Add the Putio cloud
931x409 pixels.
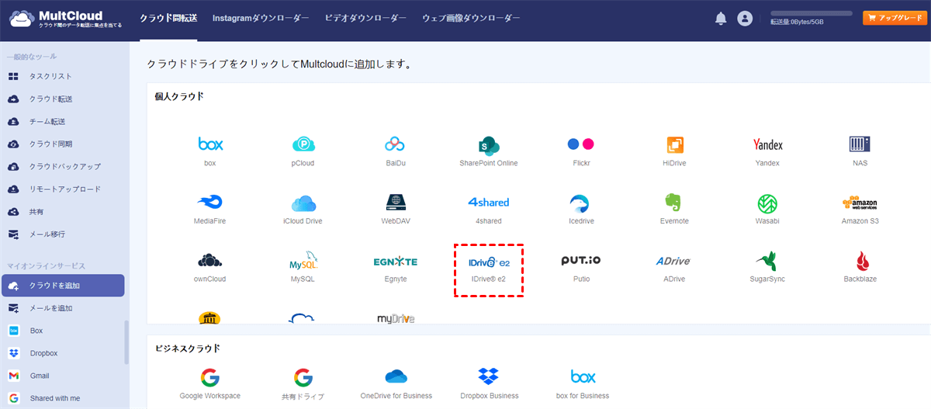click(580, 261)
